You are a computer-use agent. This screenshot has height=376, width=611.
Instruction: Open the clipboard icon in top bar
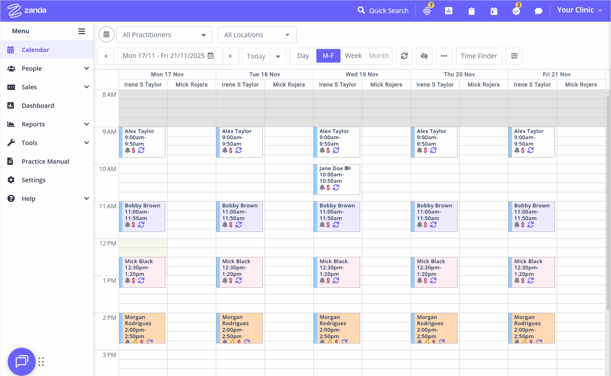471,11
